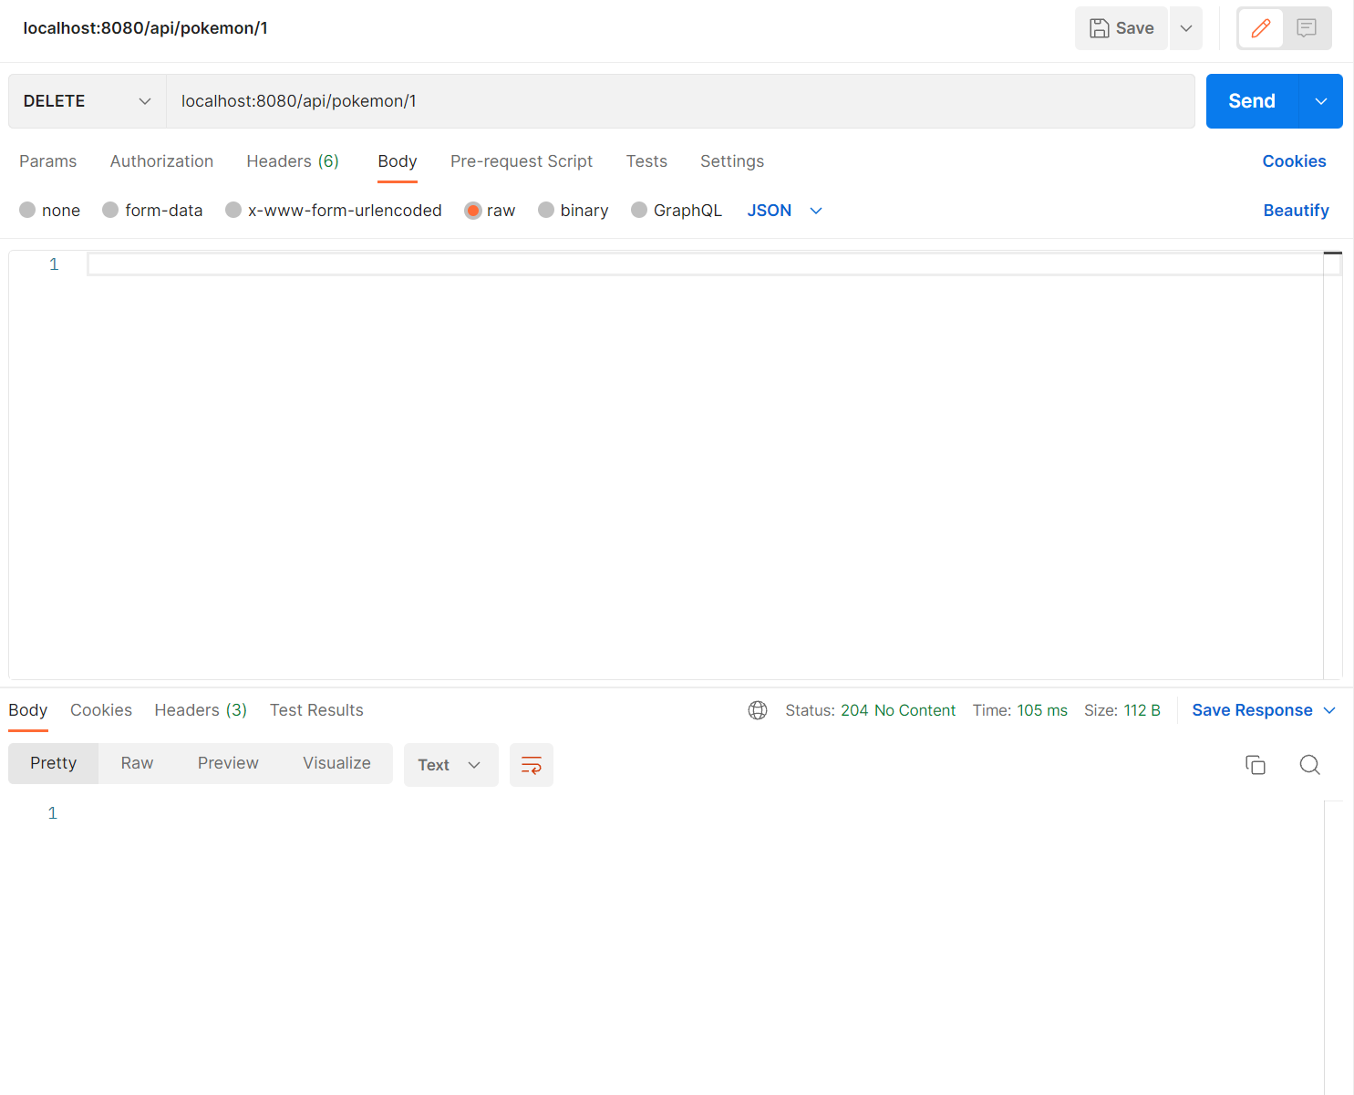The width and height of the screenshot is (1354, 1095).
Task: Beautify the request body
Action: pos(1296,210)
